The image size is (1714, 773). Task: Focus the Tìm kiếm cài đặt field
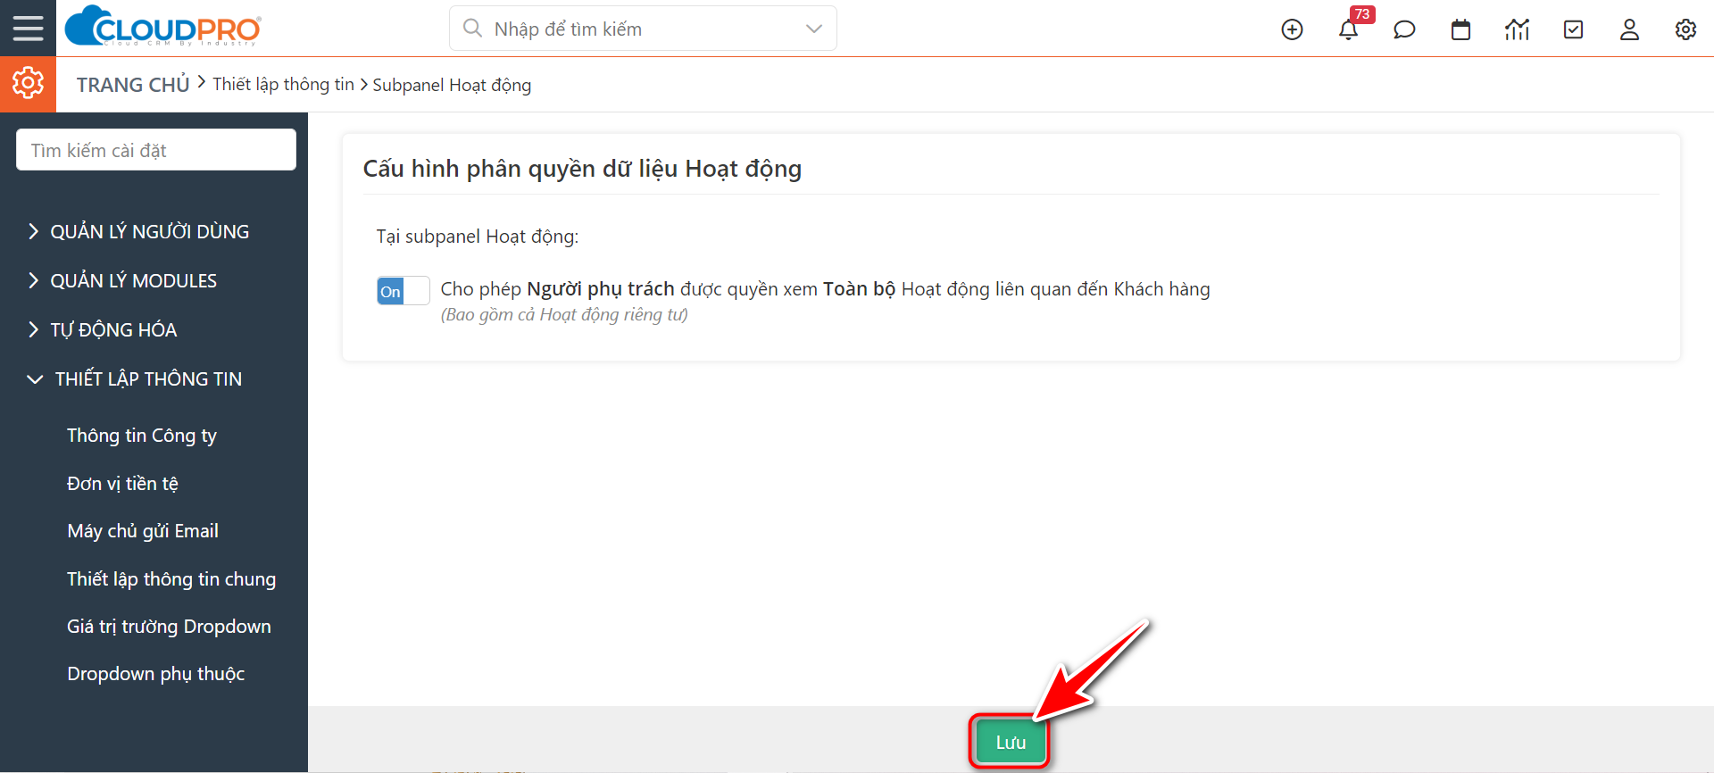156,150
